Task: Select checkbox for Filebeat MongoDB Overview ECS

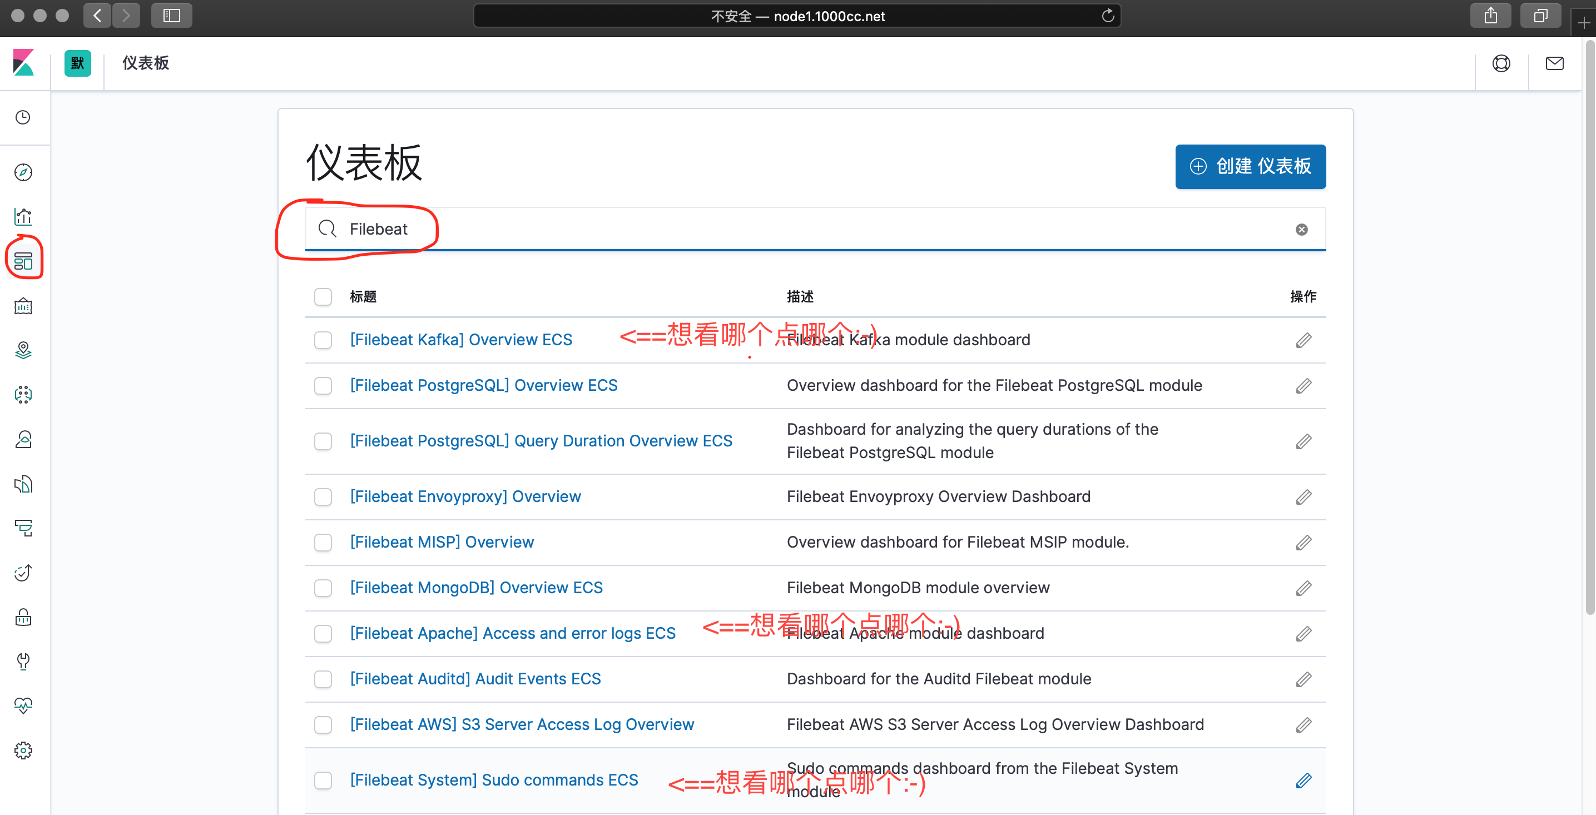Action: pos(323,588)
